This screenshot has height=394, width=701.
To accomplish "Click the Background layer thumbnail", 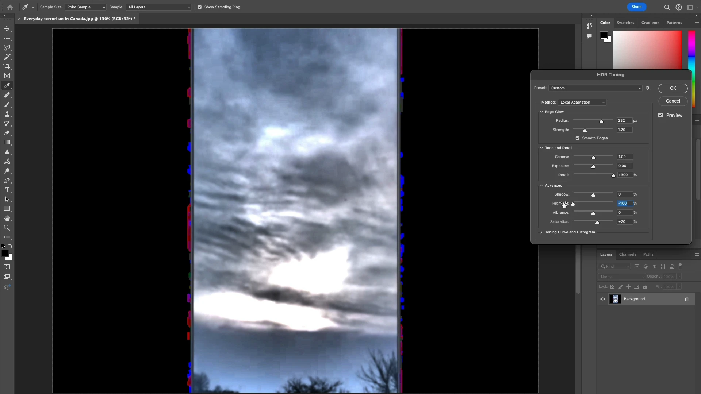I will coord(615,299).
